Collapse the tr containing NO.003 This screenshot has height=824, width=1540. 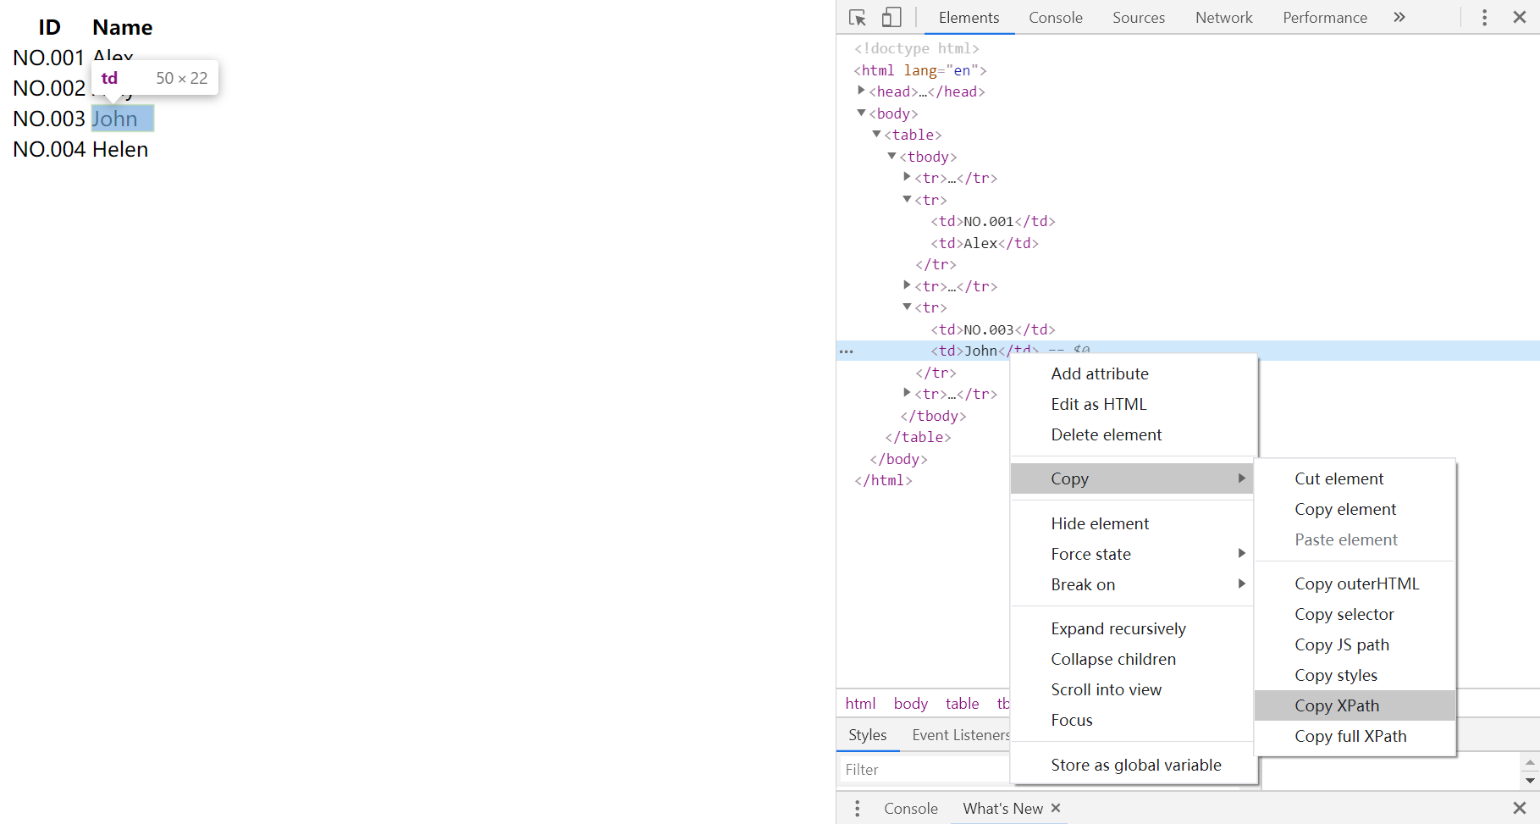907,307
